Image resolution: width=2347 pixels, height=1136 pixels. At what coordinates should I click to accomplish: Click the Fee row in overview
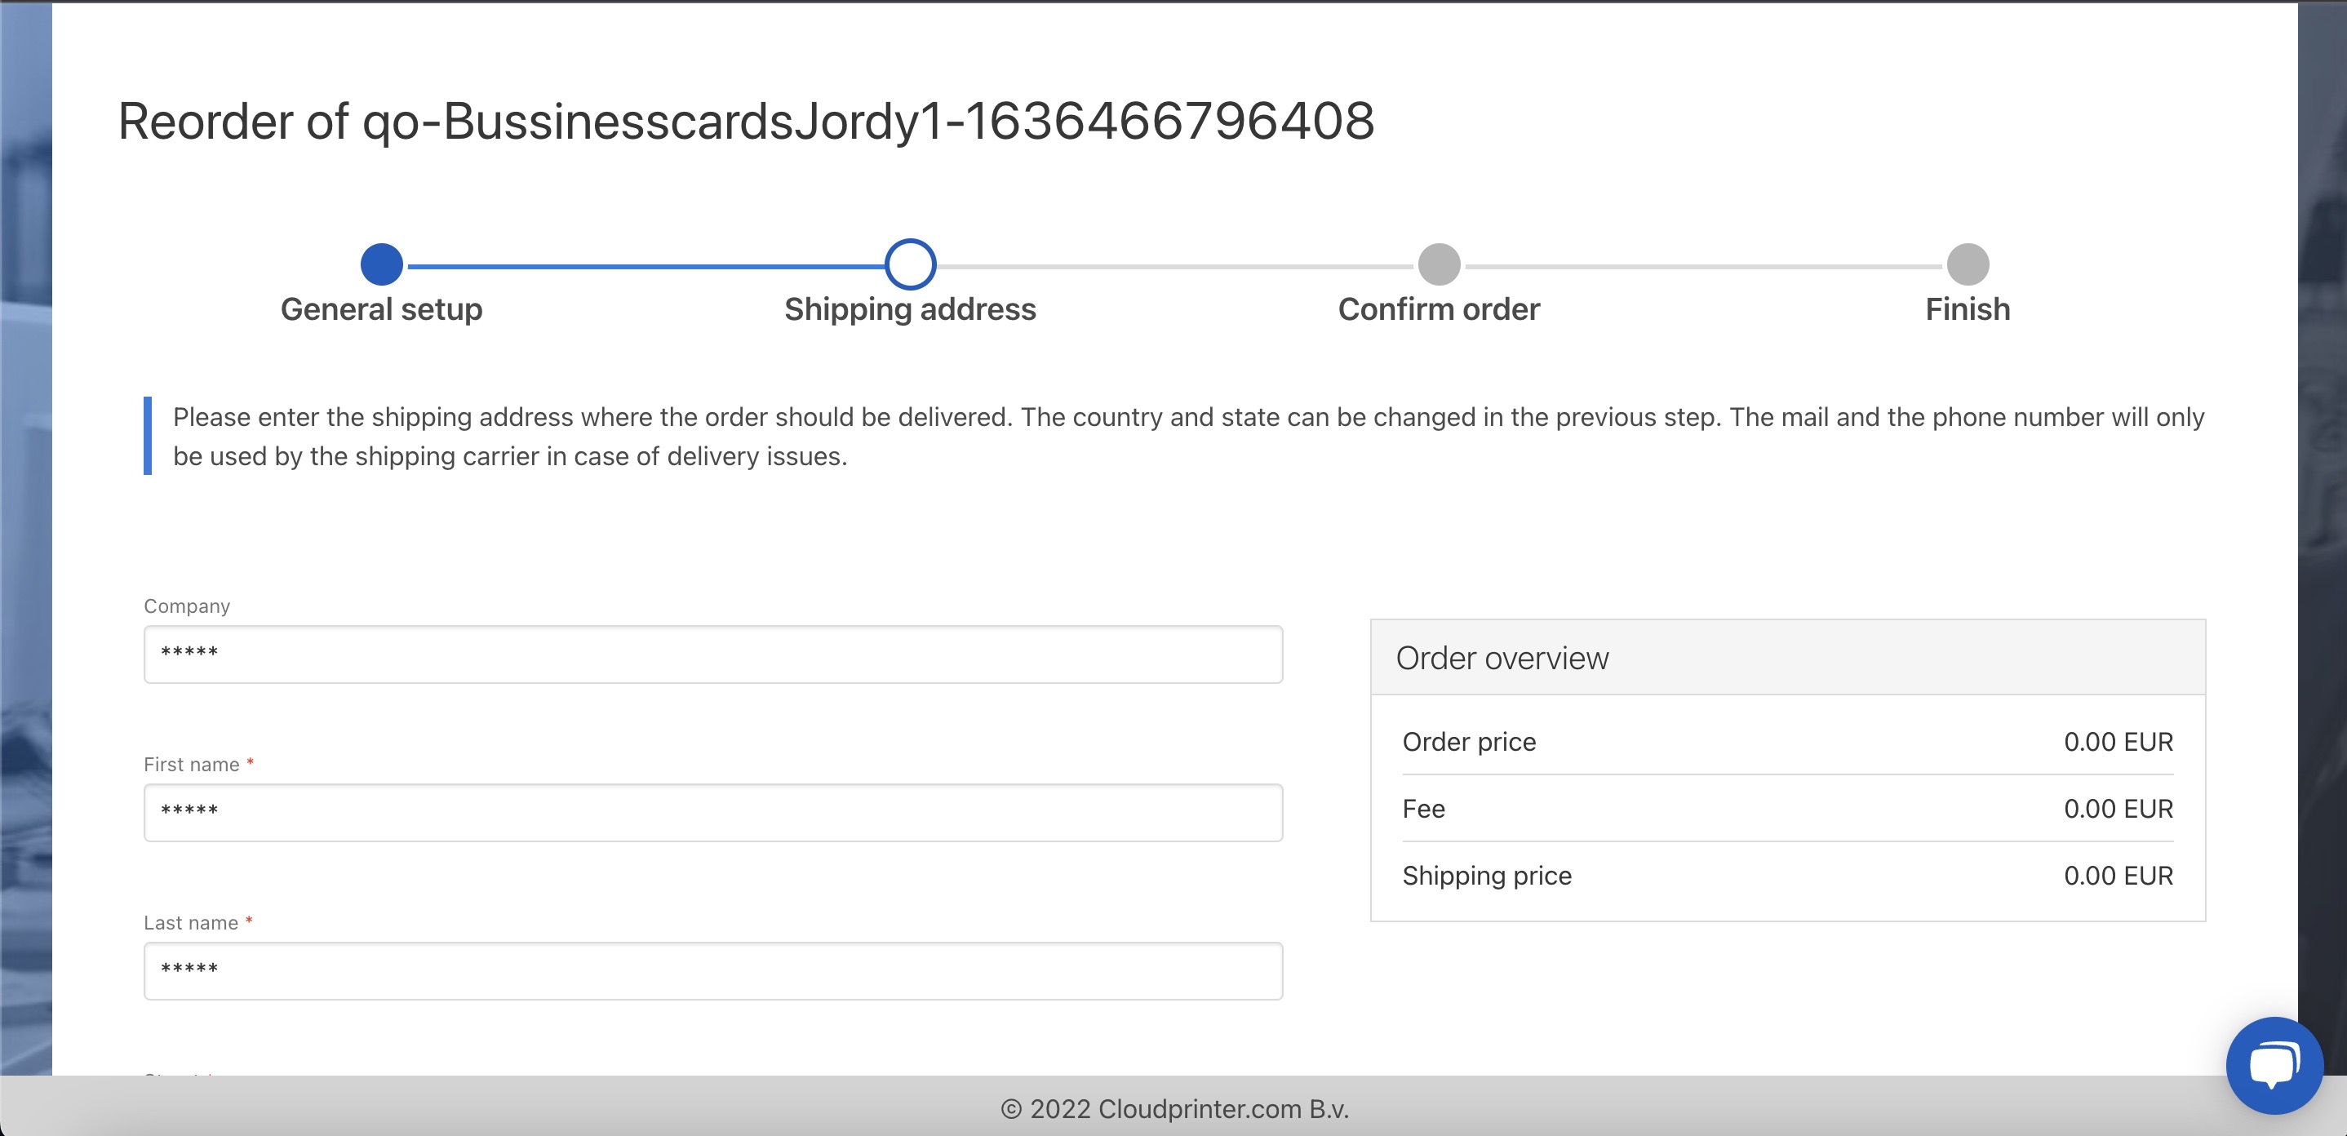click(x=1787, y=809)
